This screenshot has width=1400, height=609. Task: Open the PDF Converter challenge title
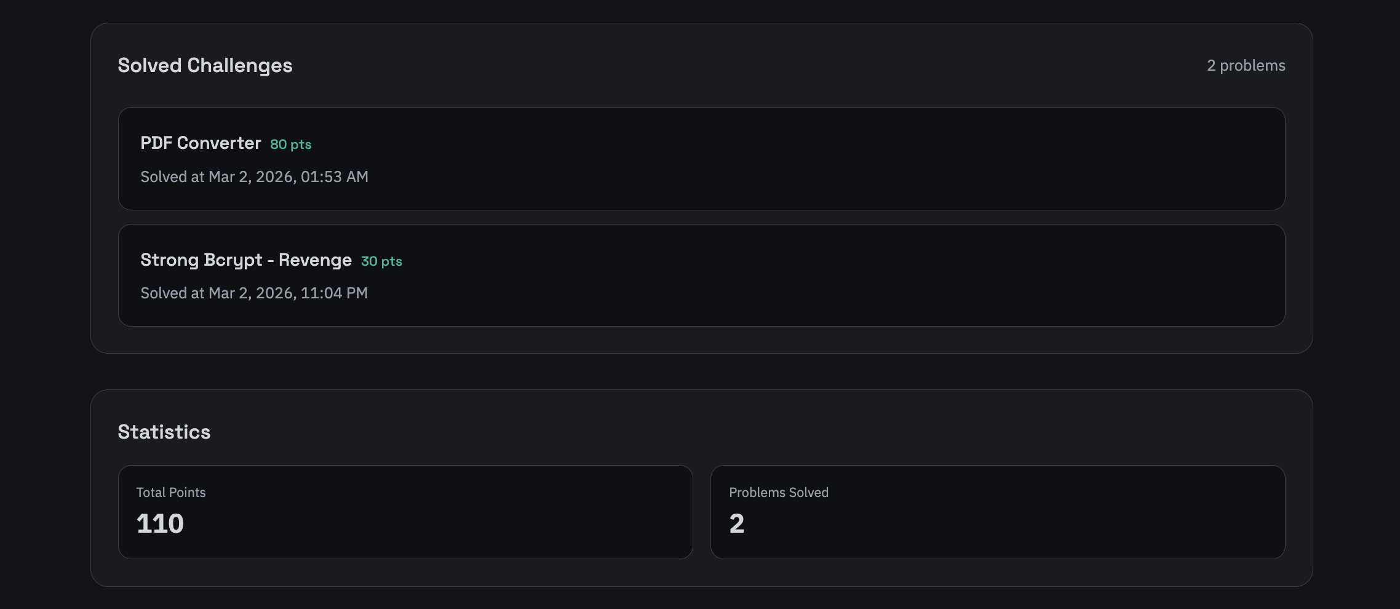tap(201, 143)
